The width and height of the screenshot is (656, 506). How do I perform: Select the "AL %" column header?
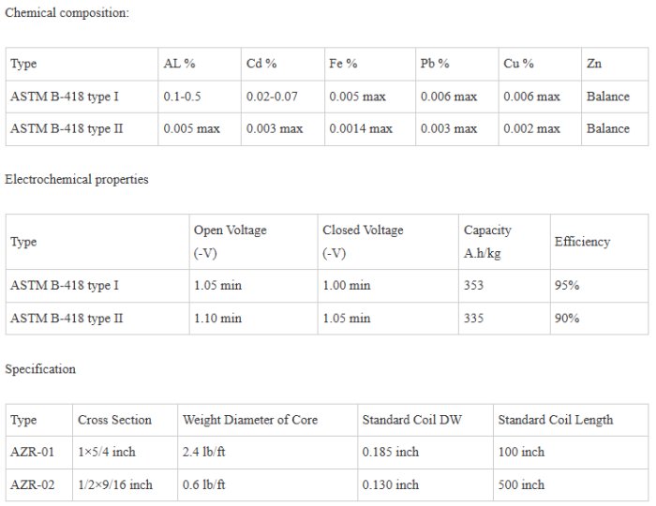[x=179, y=64]
